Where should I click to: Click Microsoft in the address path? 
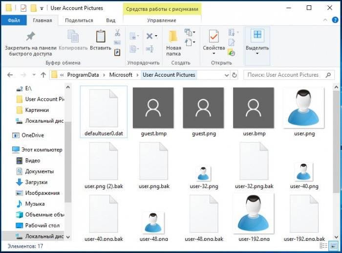(x=121, y=75)
